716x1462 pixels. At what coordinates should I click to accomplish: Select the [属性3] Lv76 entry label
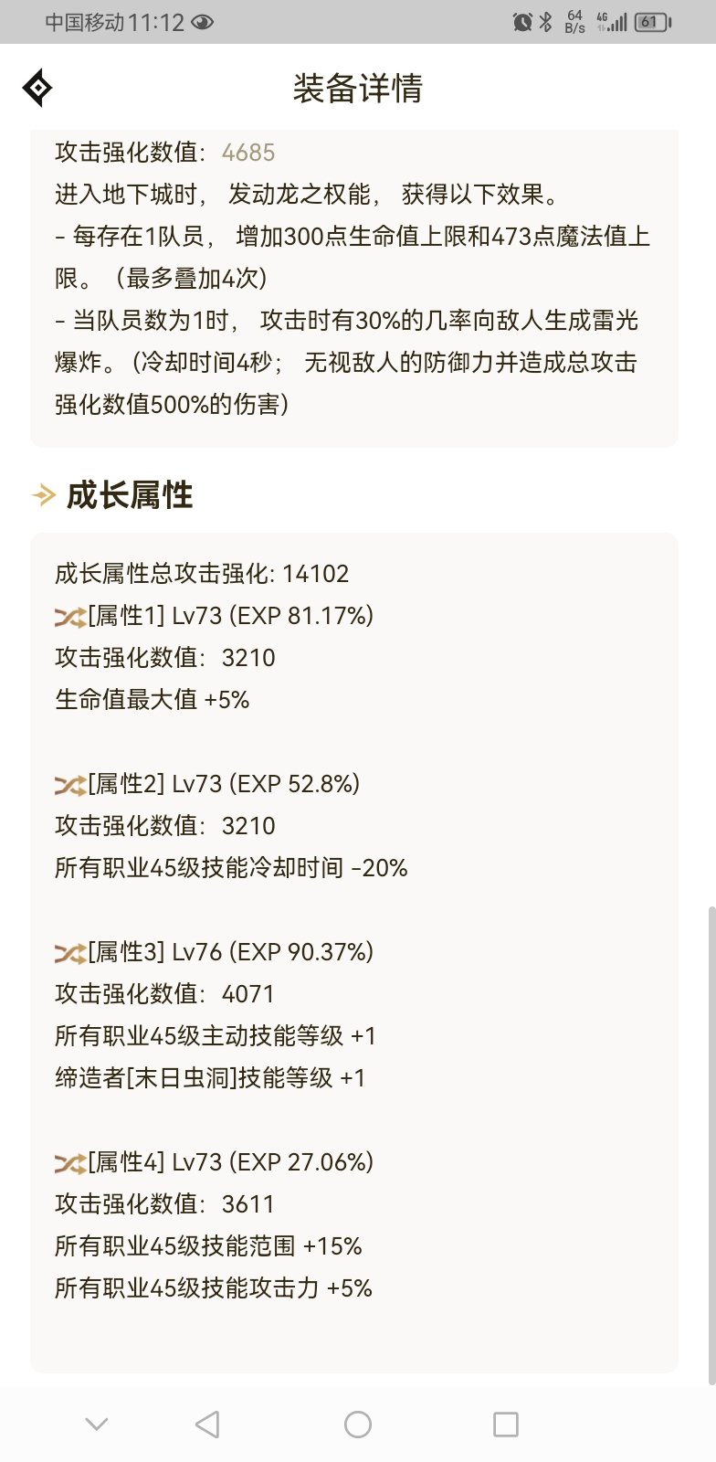pos(230,952)
